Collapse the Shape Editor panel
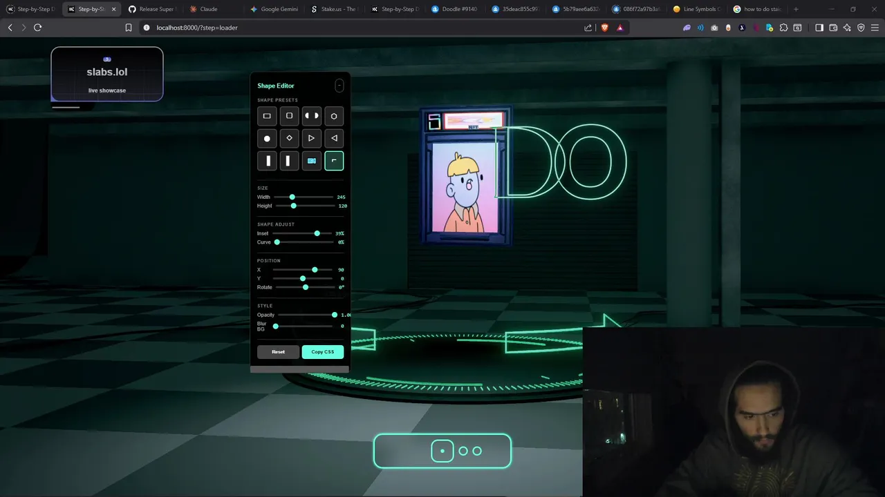 pyautogui.click(x=339, y=86)
